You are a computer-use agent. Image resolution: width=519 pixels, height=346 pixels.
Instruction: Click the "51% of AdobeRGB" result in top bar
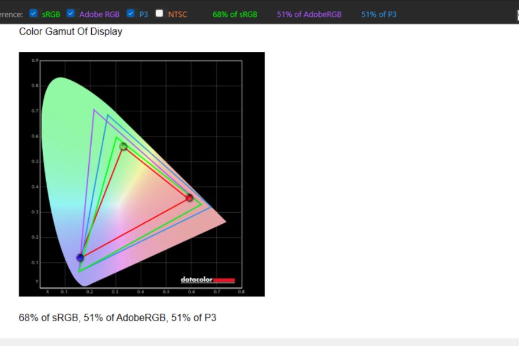click(x=309, y=14)
